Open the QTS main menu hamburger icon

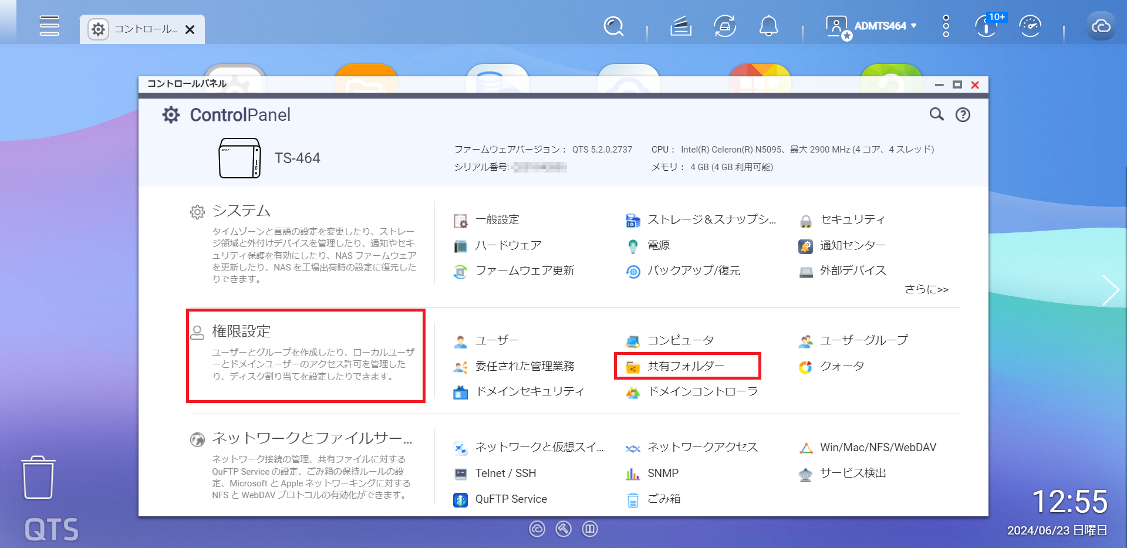point(49,26)
